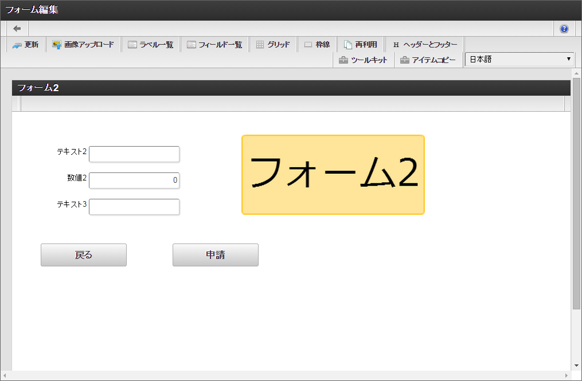The image size is (582, 381).
Task: Click the テキスト3 input field
Action: 134,206
